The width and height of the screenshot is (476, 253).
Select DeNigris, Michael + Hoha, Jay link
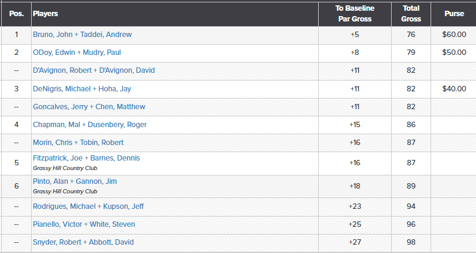click(x=82, y=89)
